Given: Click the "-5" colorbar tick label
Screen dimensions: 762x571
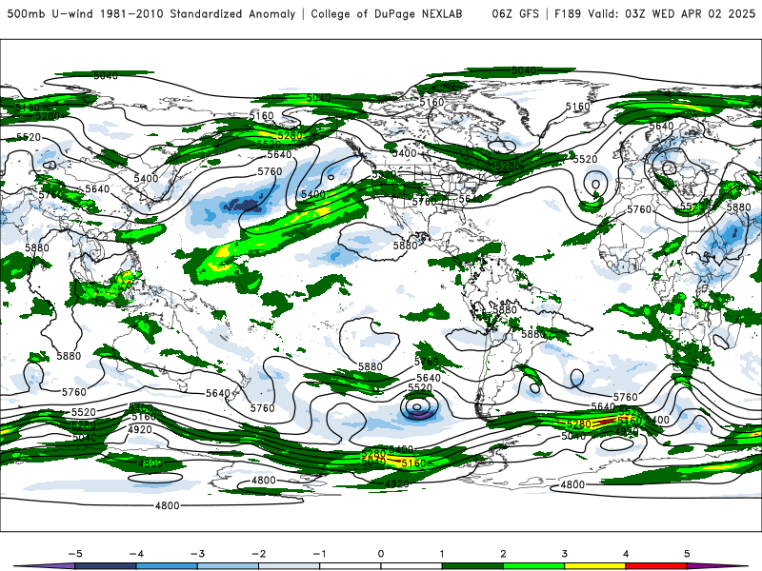Looking at the screenshot, I should pos(75,554).
